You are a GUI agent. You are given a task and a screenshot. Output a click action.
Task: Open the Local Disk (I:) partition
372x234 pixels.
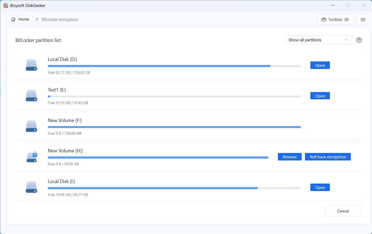pyautogui.click(x=320, y=187)
